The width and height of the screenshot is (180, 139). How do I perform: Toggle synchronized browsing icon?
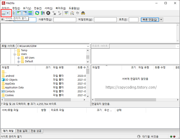pyautogui.click(x=77, y=13)
